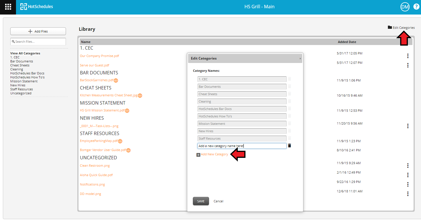421x220 pixels.
Task: Select Cleaning category in sidebar
Action: [x=17, y=69]
